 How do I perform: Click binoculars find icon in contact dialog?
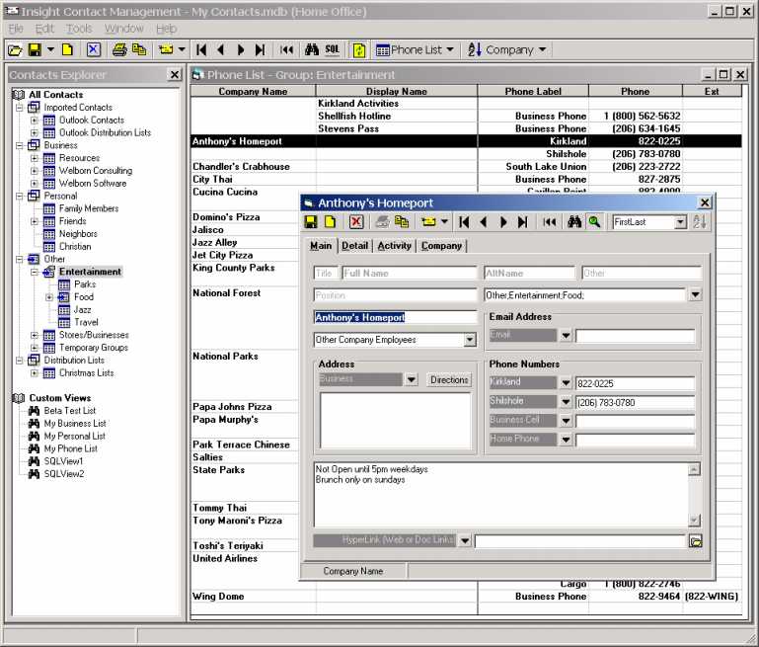click(574, 222)
